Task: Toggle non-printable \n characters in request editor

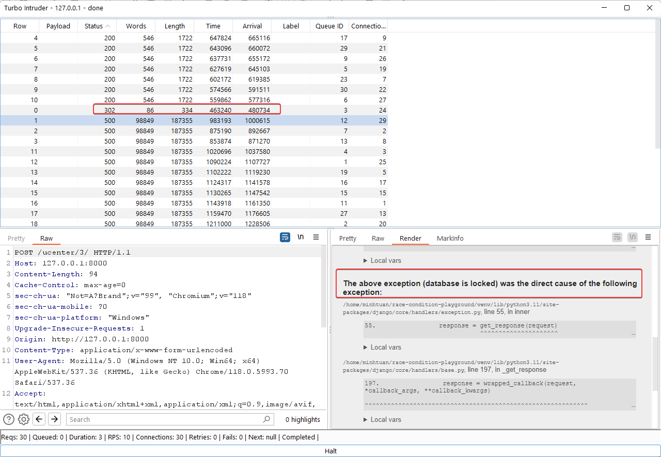Action: 301,238
